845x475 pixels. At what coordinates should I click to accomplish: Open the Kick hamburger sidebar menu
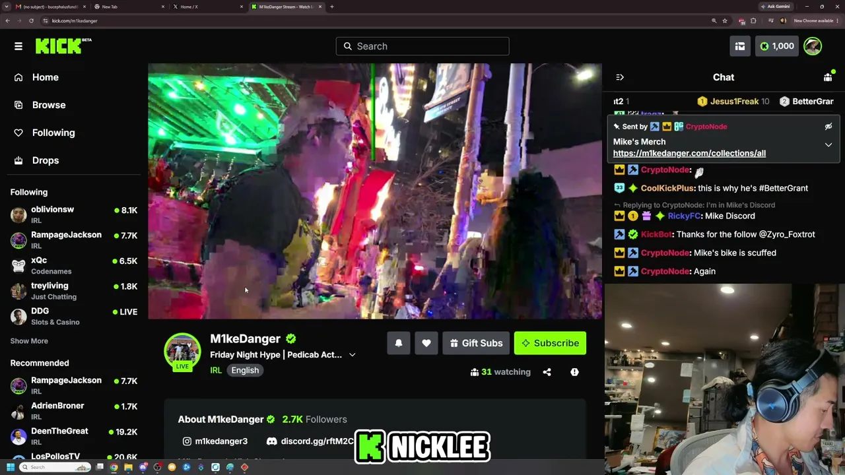(x=18, y=46)
